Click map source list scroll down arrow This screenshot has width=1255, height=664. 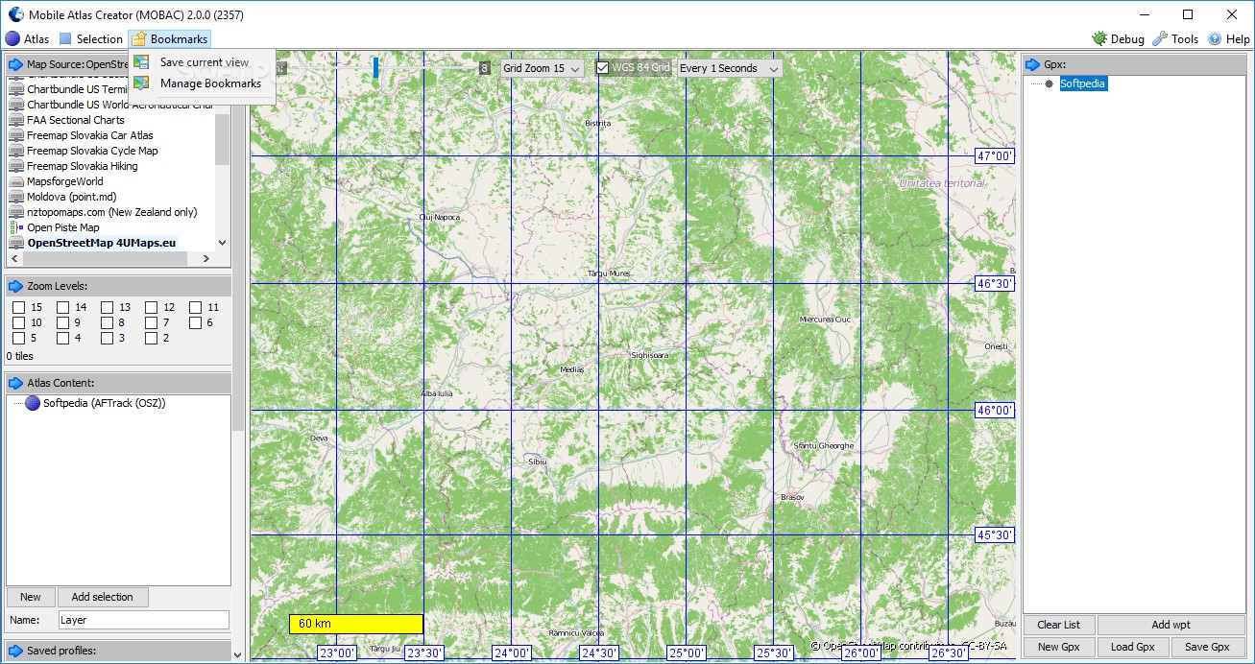click(x=223, y=244)
